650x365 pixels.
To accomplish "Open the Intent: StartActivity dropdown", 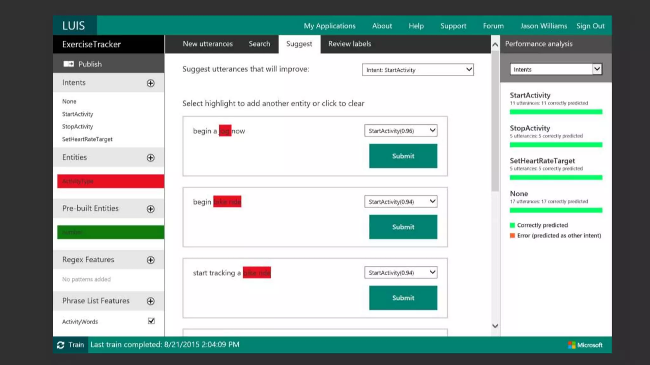I will coord(417,70).
